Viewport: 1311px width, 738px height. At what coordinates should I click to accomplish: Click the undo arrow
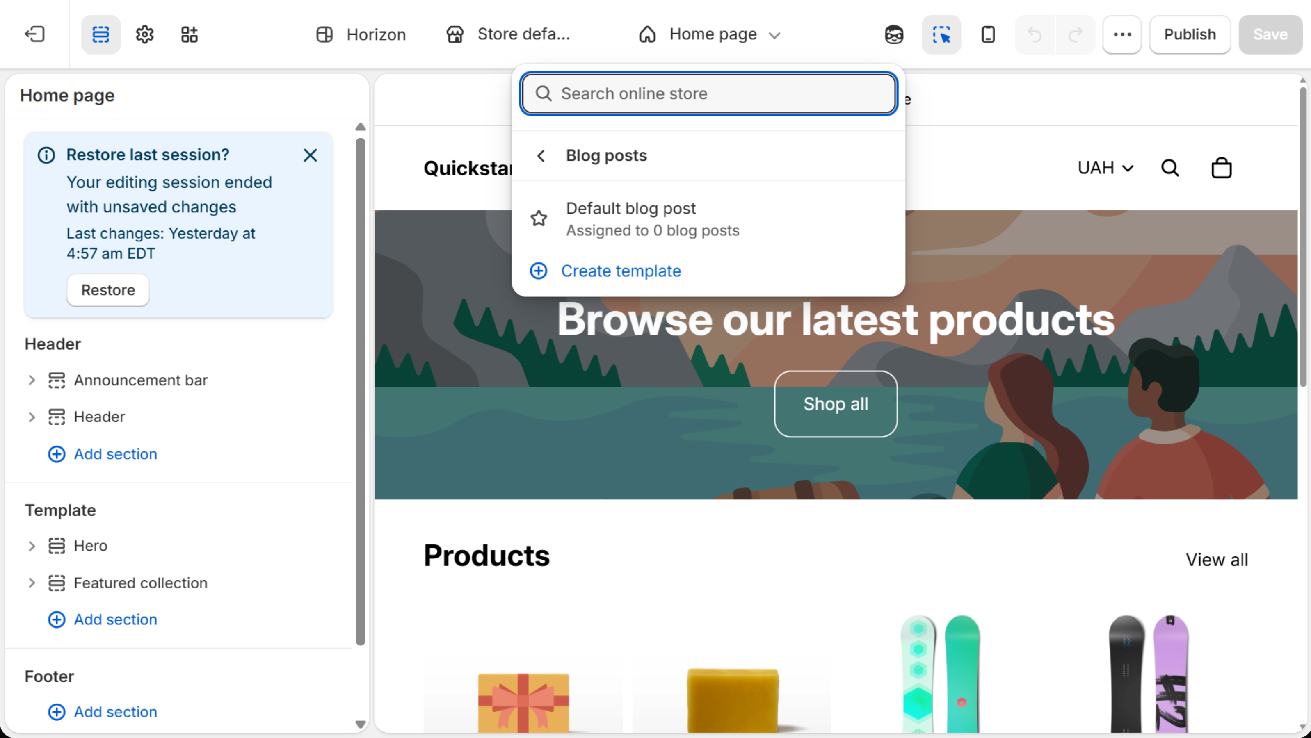(x=1035, y=34)
